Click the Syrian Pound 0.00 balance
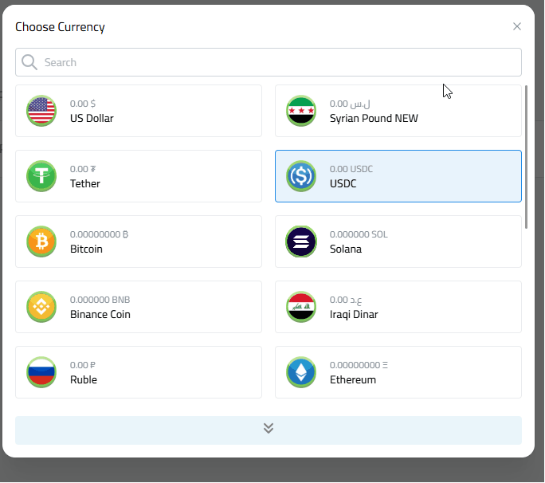This screenshot has width=545, height=483. (350, 104)
